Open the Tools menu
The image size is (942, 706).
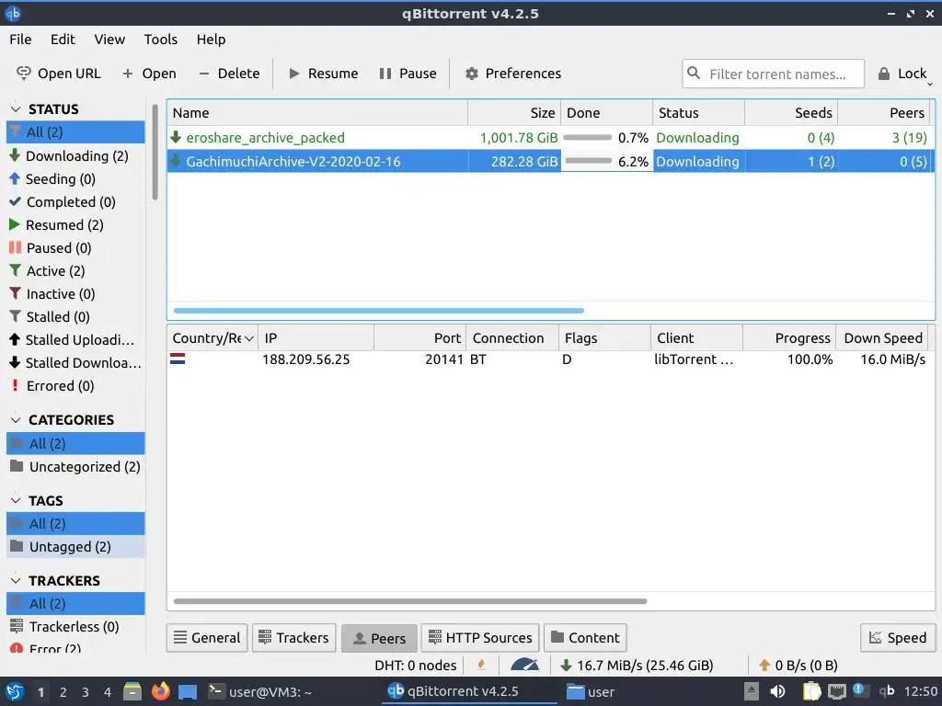(160, 40)
